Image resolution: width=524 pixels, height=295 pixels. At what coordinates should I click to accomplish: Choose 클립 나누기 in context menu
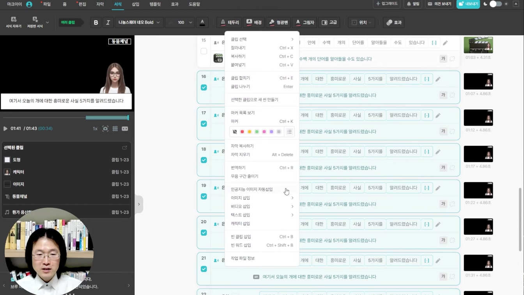click(x=262, y=87)
